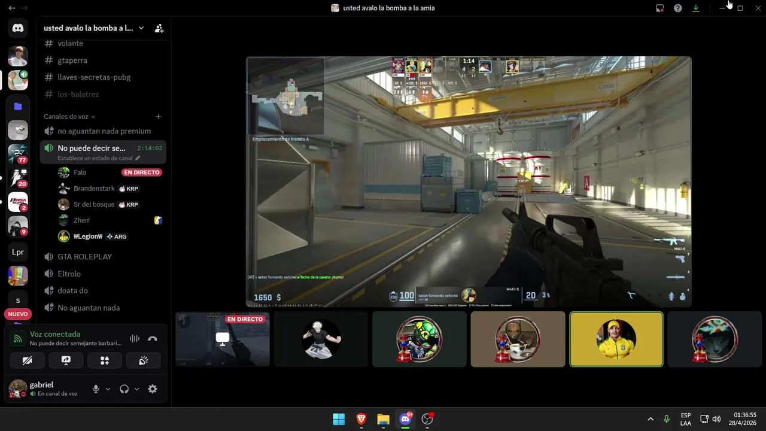
Task: Open user settings gear icon
Action: pos(153,389)
